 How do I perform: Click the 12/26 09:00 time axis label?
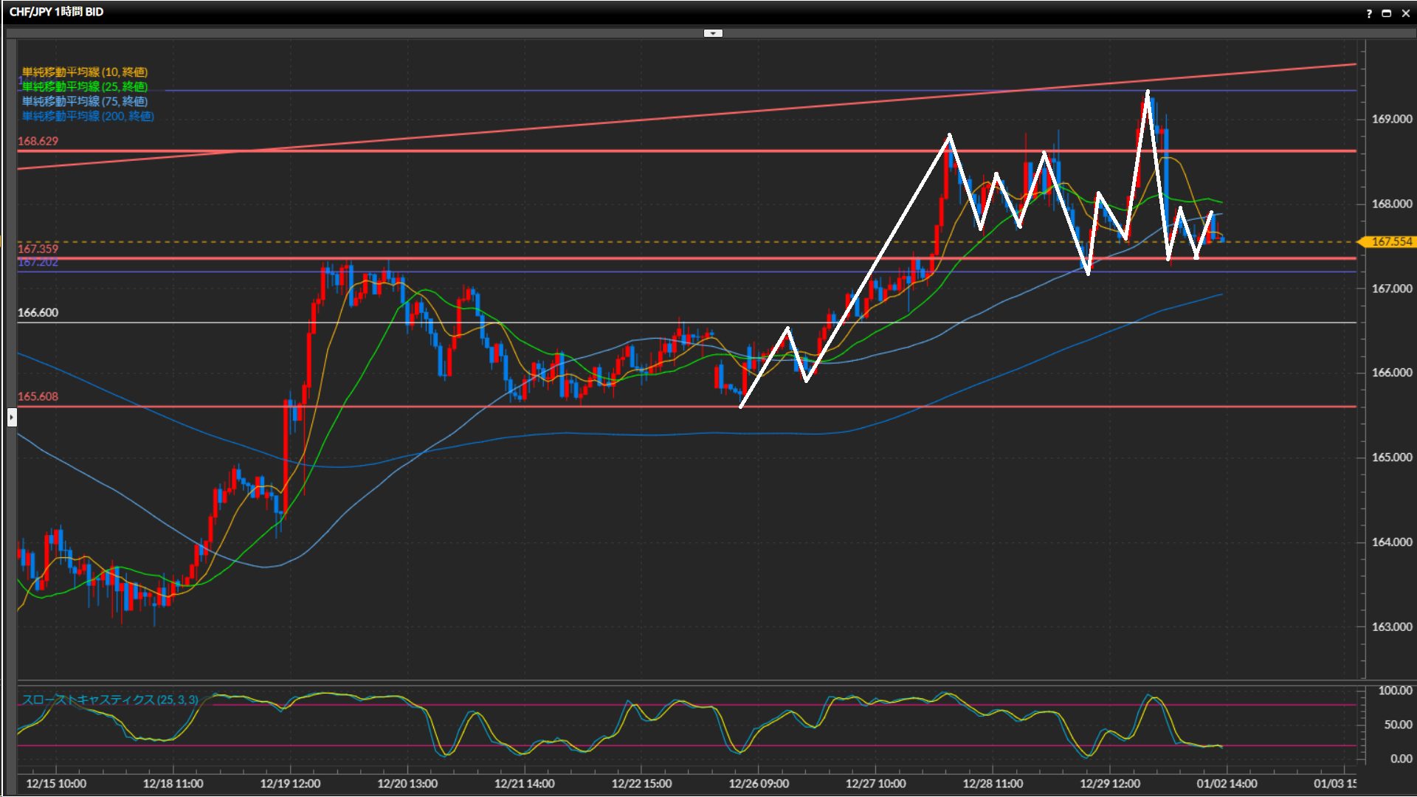tap(759, 784)
